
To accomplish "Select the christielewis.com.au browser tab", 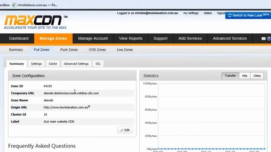I will (38, 5).
